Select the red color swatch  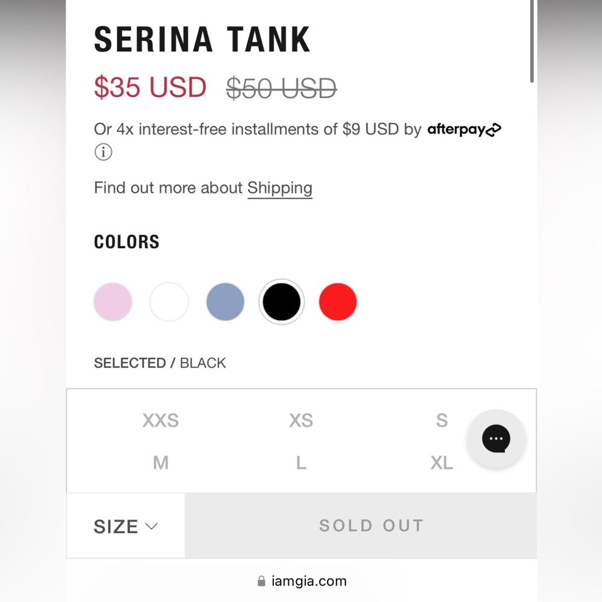(x=338, y=302)
